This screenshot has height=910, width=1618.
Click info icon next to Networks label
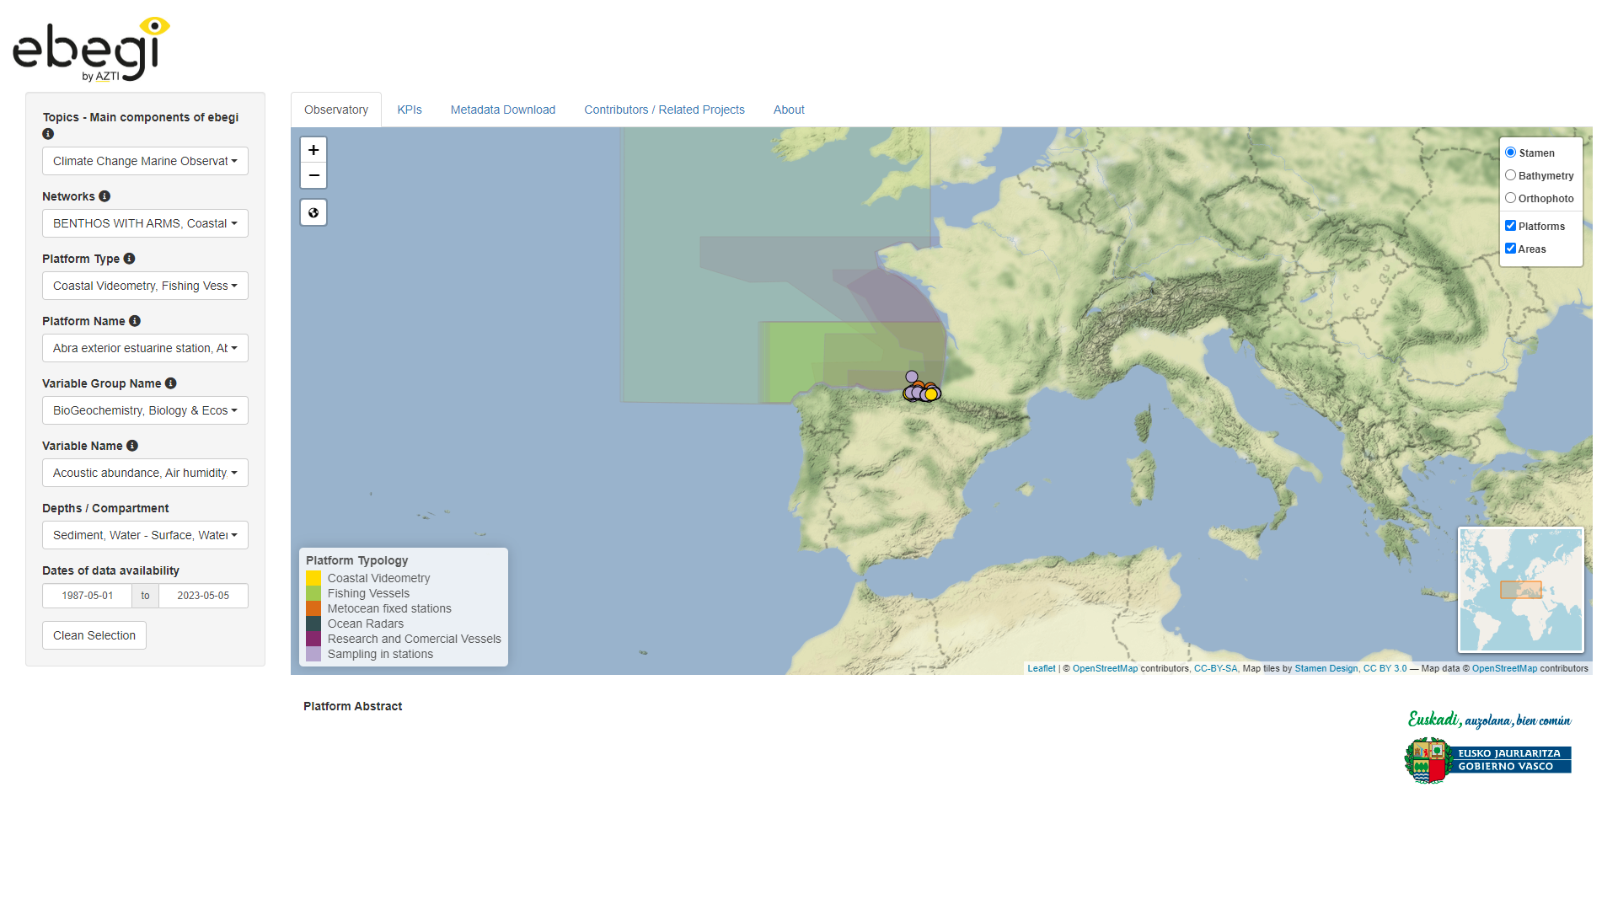click(104, 196)
